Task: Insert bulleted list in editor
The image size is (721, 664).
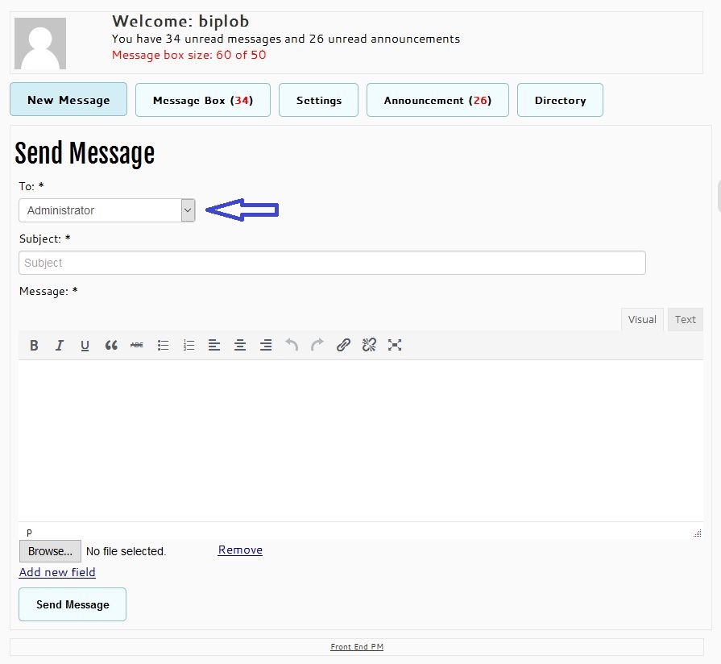Action: tap(163, 346)
